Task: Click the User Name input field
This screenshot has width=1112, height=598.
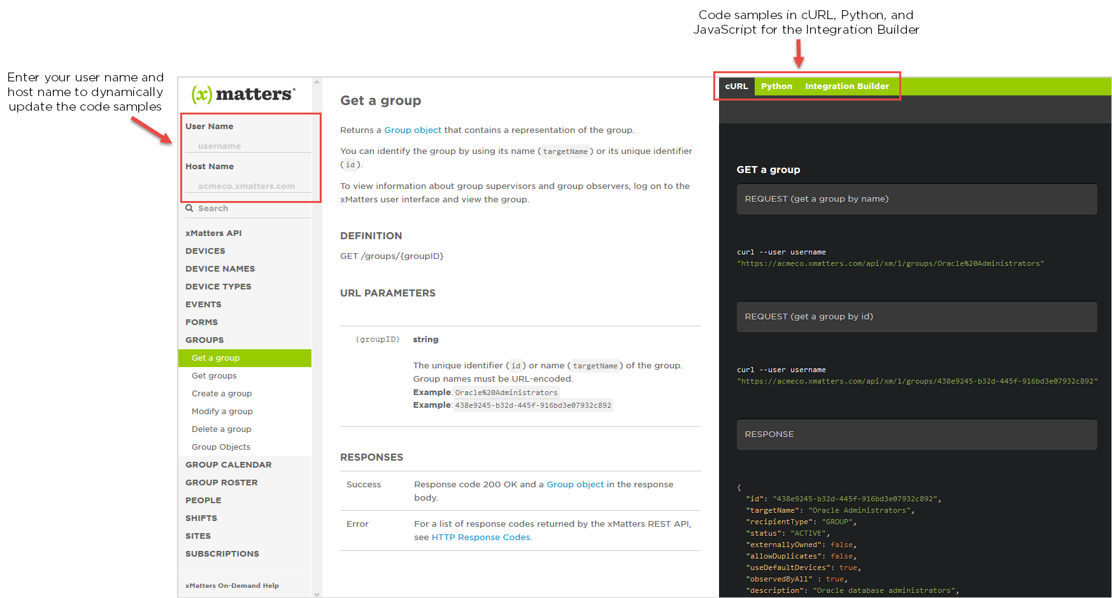Action: pyautogui.click(x=248, y=146)
